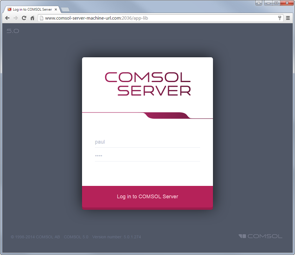Focus the address bar URL field
The image size is (295, 255).
click(161, 18)
